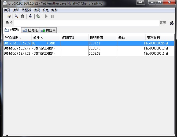177x137 pixels.
Task: Click file name fax000000011.tif
Action: click(157, 54)
